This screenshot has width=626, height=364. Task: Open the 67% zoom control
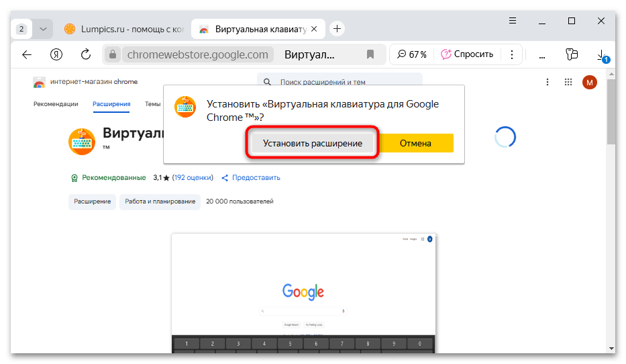(x=411, y=54)
